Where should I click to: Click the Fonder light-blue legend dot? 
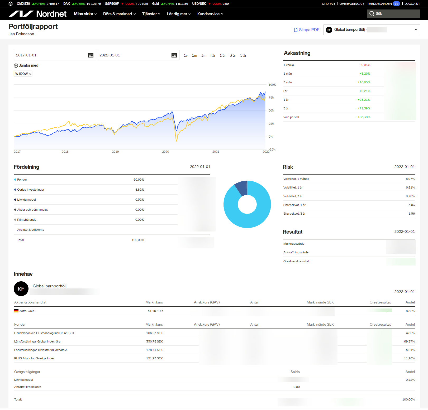(x=15, y=180)
